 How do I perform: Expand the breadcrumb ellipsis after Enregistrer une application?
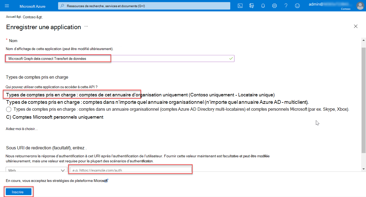click(x=85, y=26)
